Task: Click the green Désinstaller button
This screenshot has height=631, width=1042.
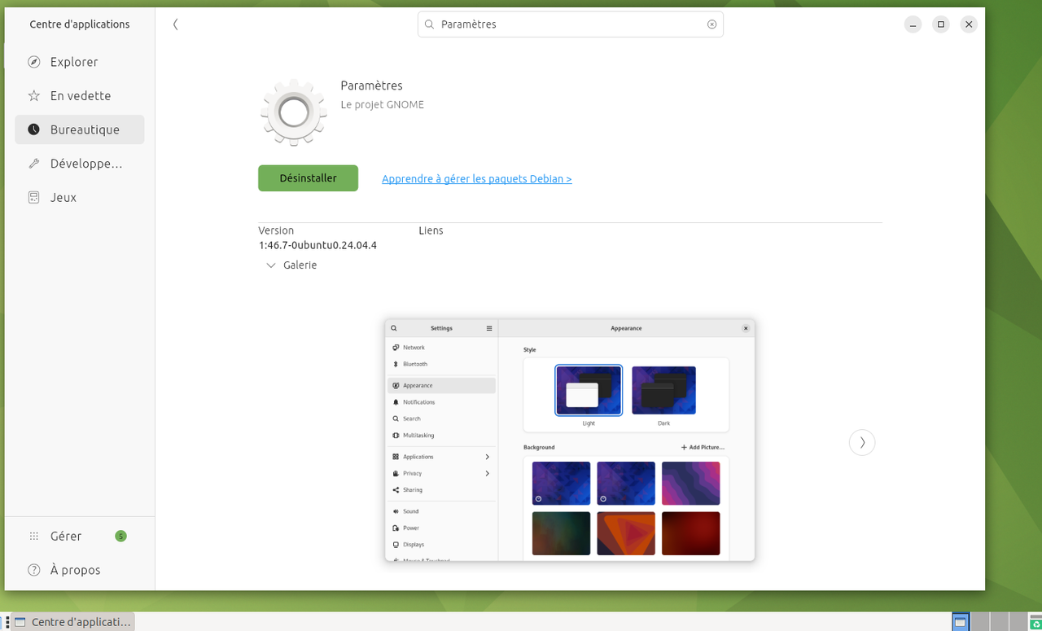Action: (x=309, y=178)
